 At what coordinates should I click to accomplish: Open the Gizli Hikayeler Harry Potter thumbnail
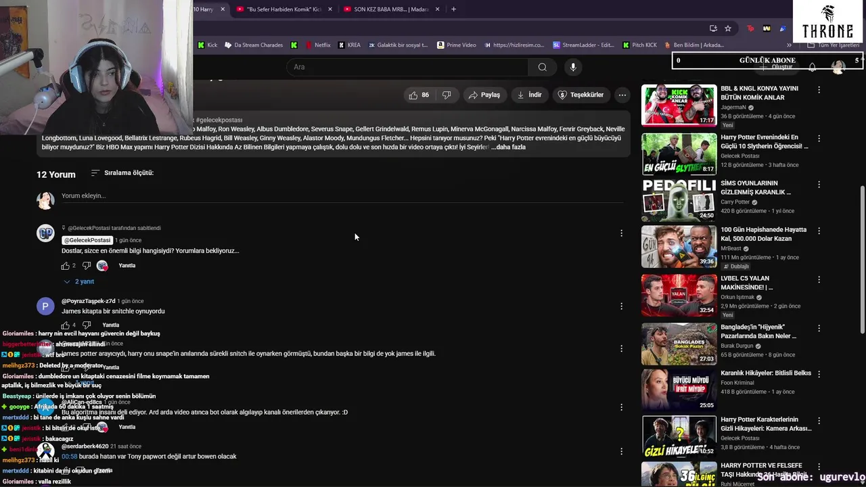679,436
